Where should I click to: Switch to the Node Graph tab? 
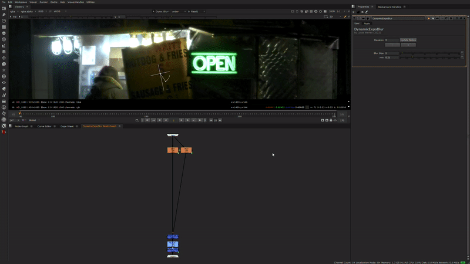point(22,126)
